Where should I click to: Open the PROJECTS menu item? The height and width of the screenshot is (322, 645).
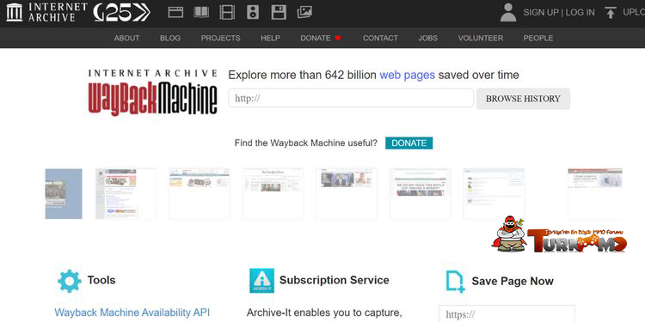(x=220, y=38)
